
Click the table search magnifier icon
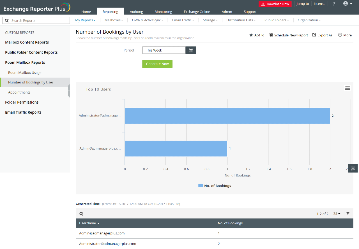tap(81, 214)
